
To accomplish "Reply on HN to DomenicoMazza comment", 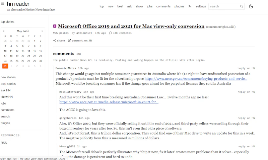I will tap(246, 68).
